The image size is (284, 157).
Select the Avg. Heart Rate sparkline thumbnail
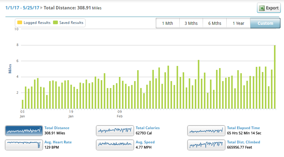point(24,145)
